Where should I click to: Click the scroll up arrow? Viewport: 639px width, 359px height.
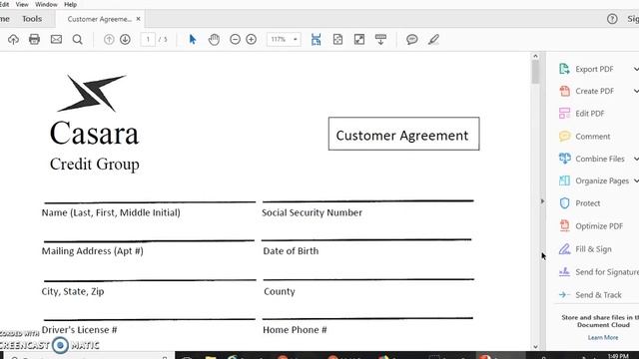tap(535, 56)
